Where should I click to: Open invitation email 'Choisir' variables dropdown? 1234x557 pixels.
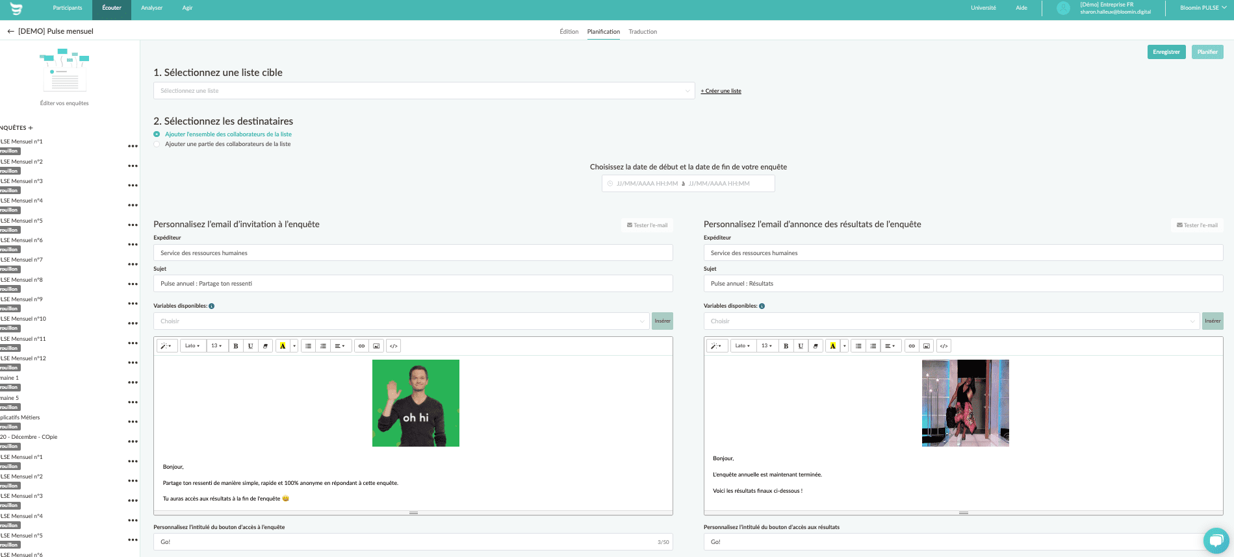(x=401, y=321)
